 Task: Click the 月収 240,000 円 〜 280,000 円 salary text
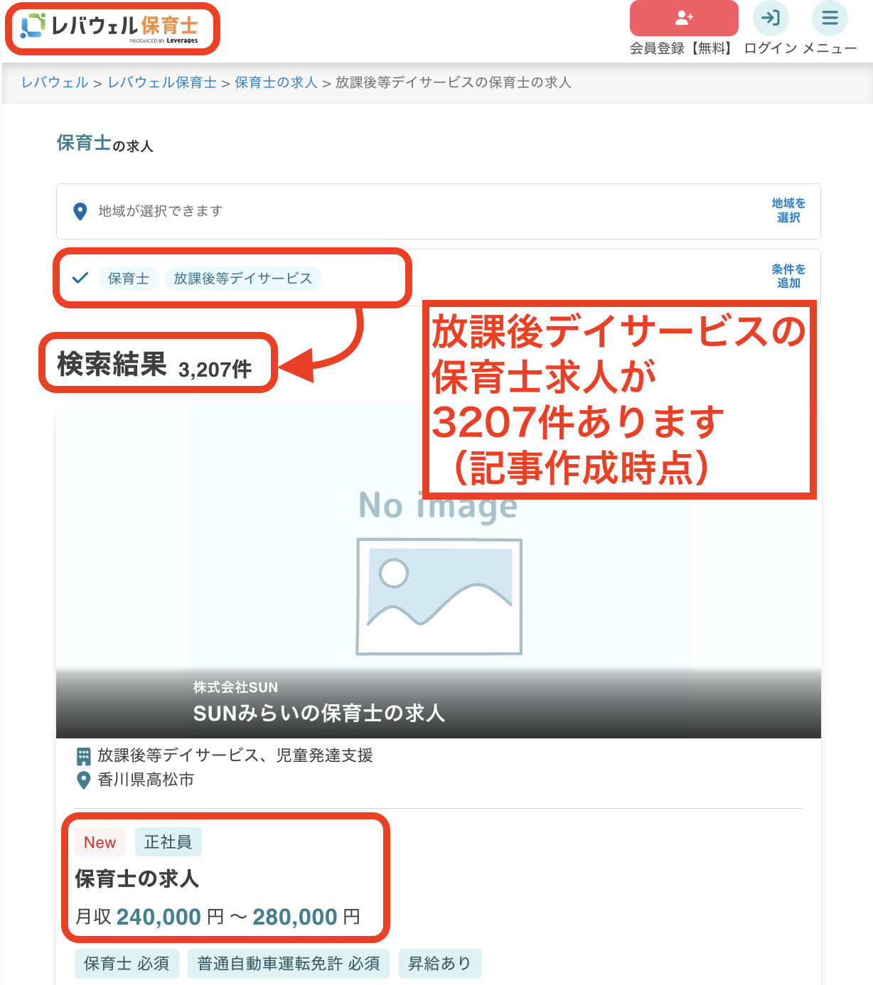pyautogui.click(x=218, y=917)
